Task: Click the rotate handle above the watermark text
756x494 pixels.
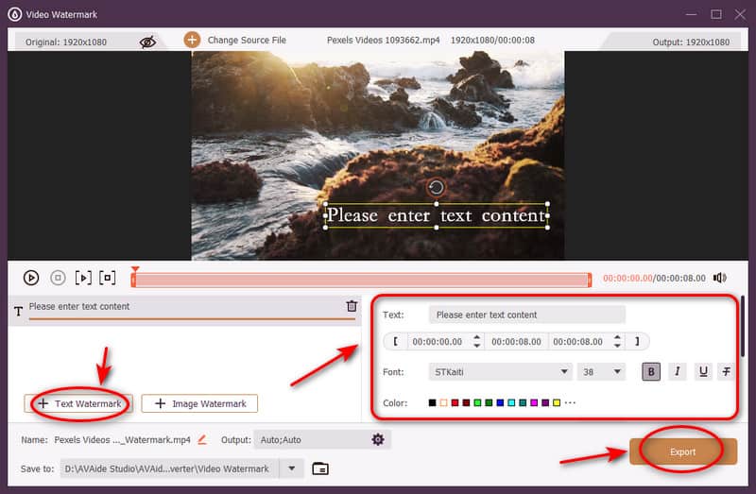Action: pyautogui.click(x=436, y=187)
